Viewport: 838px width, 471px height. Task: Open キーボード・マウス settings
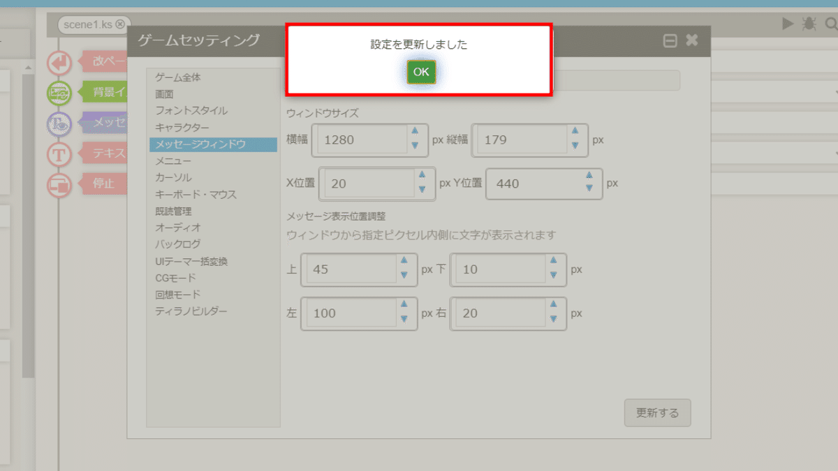[196, 195]
